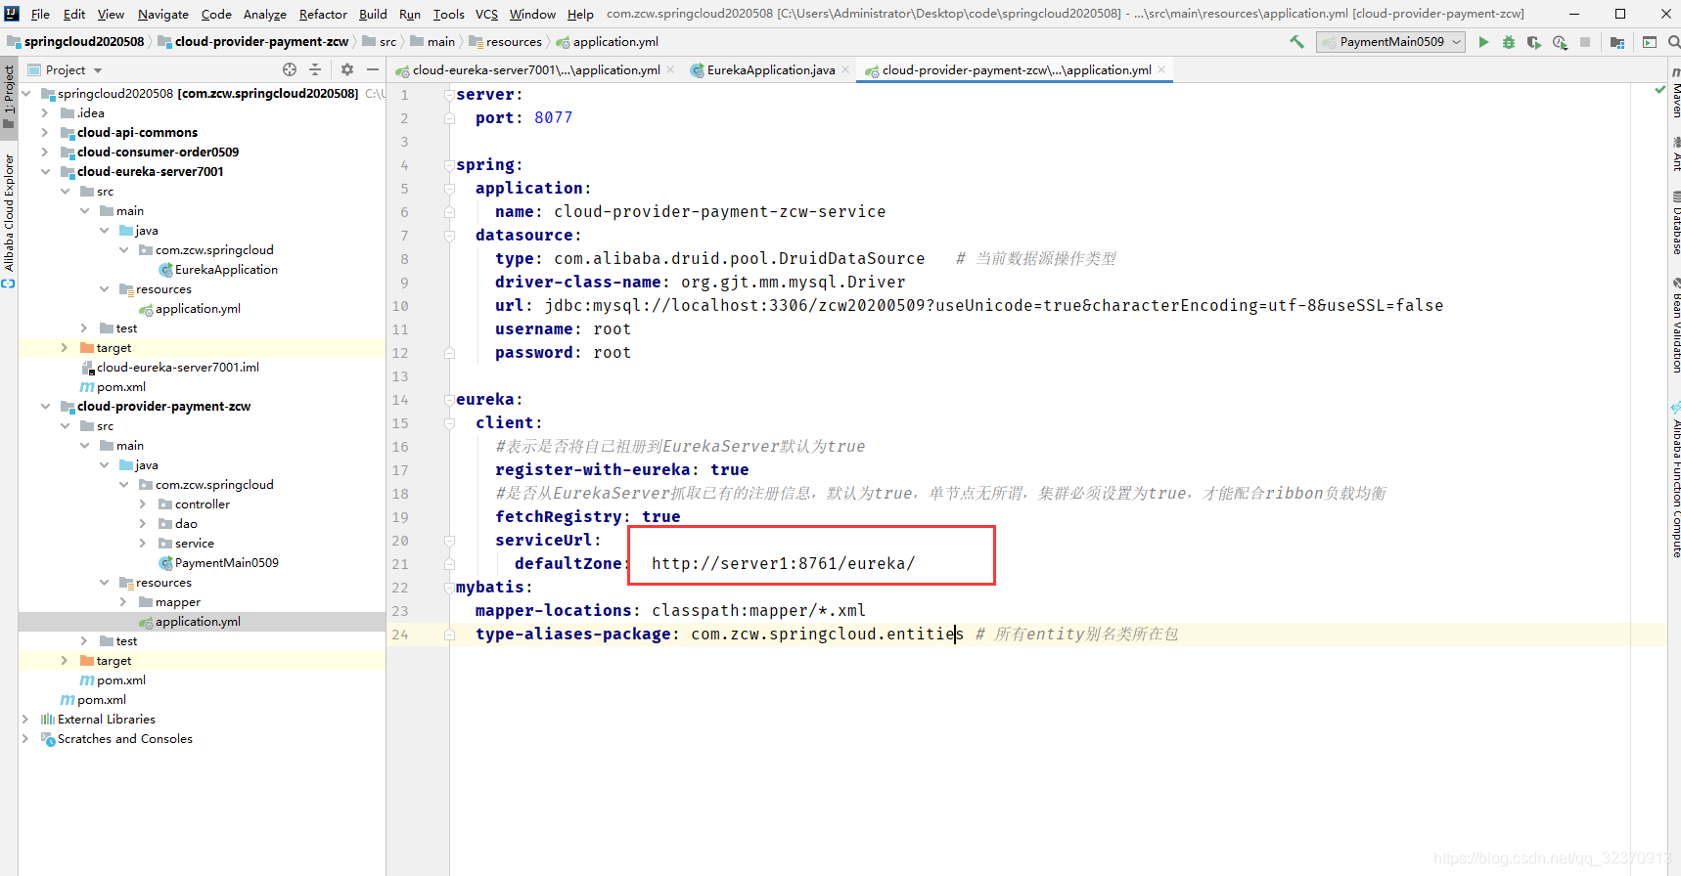Expand the cloud-consumer-order0509 module
Viewport: 1681px width, 876px height.
(x=45, y=153)
